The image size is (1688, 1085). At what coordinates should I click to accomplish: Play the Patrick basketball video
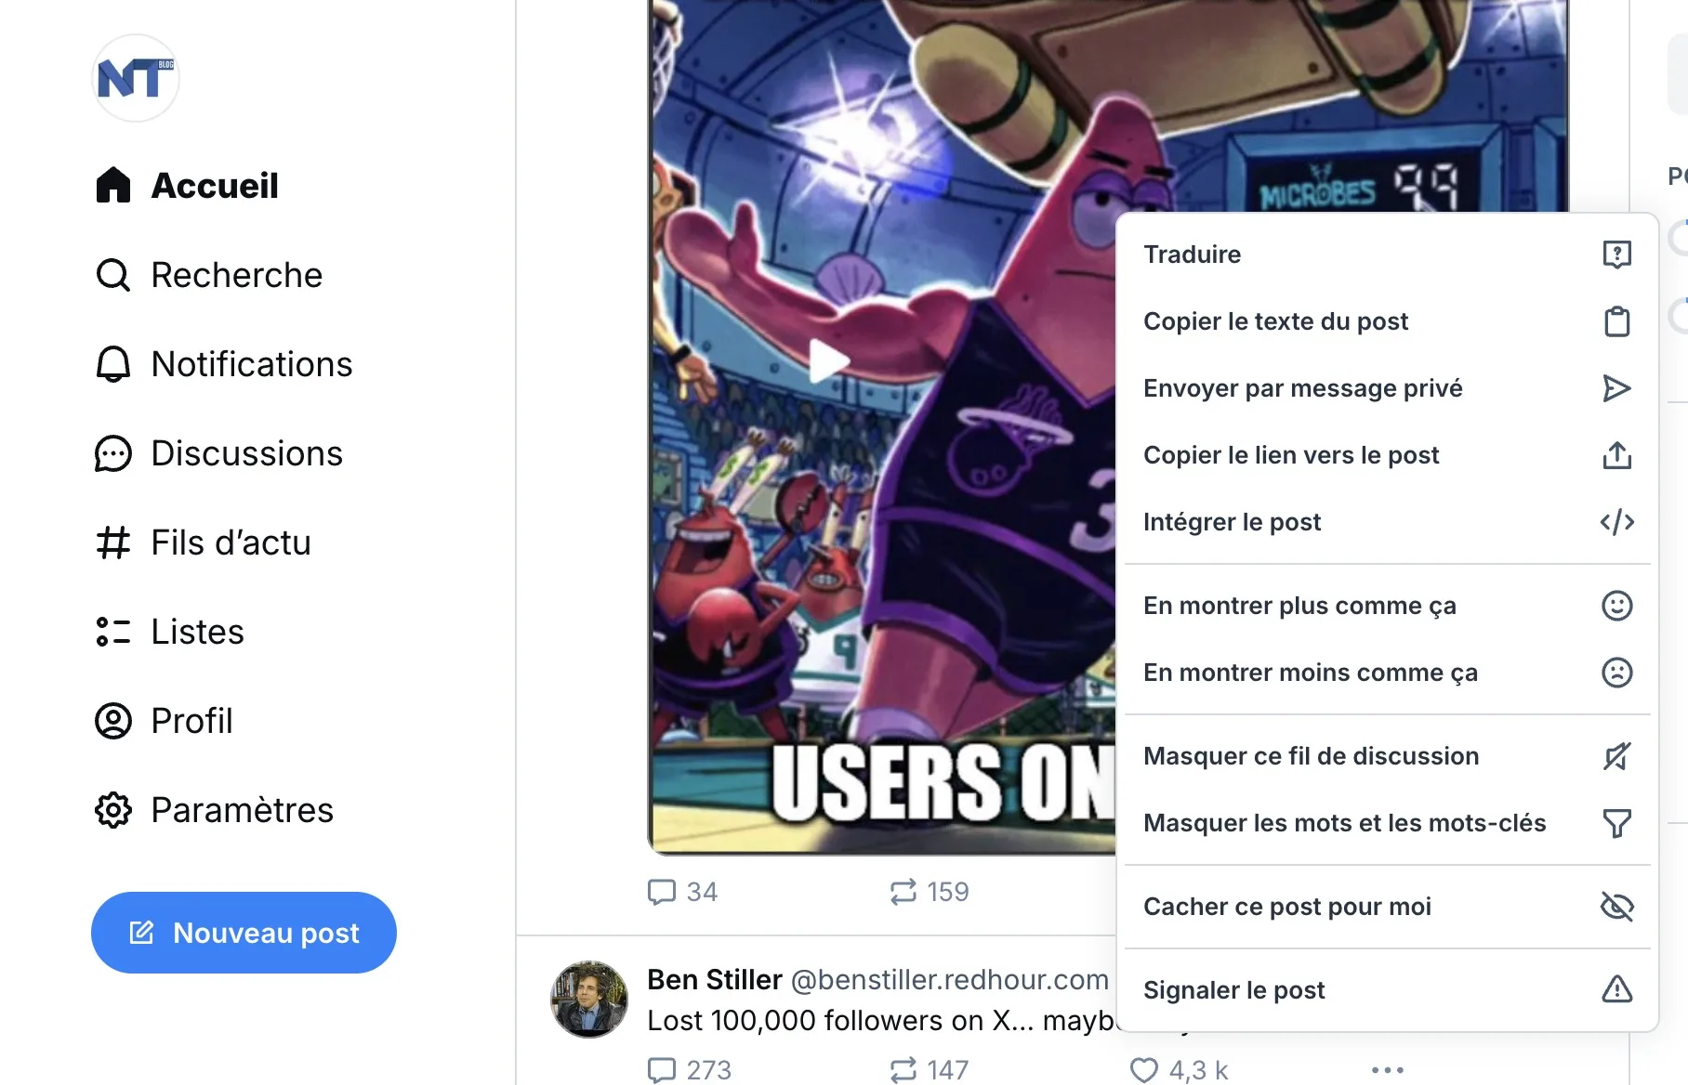pos(828,360)
